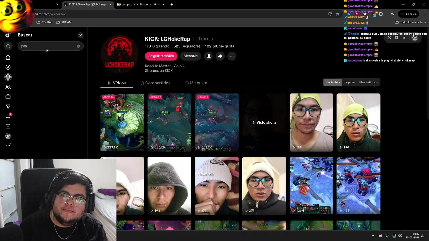
Task: Sort videos by Popular
Action: (350, 82)
